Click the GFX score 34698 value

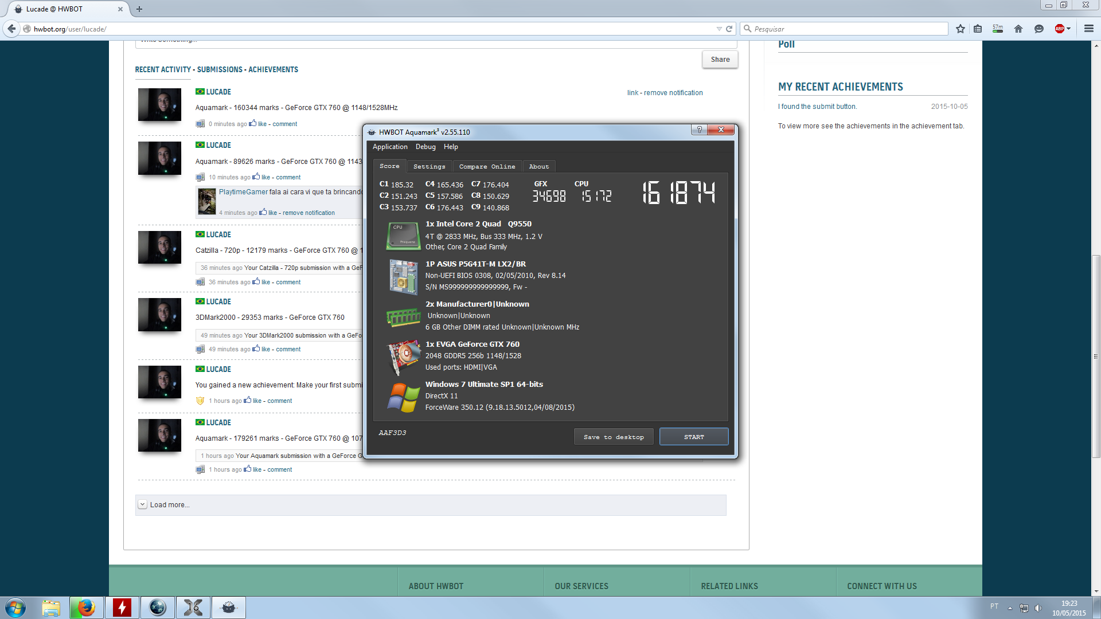click(x=549, y=197)
